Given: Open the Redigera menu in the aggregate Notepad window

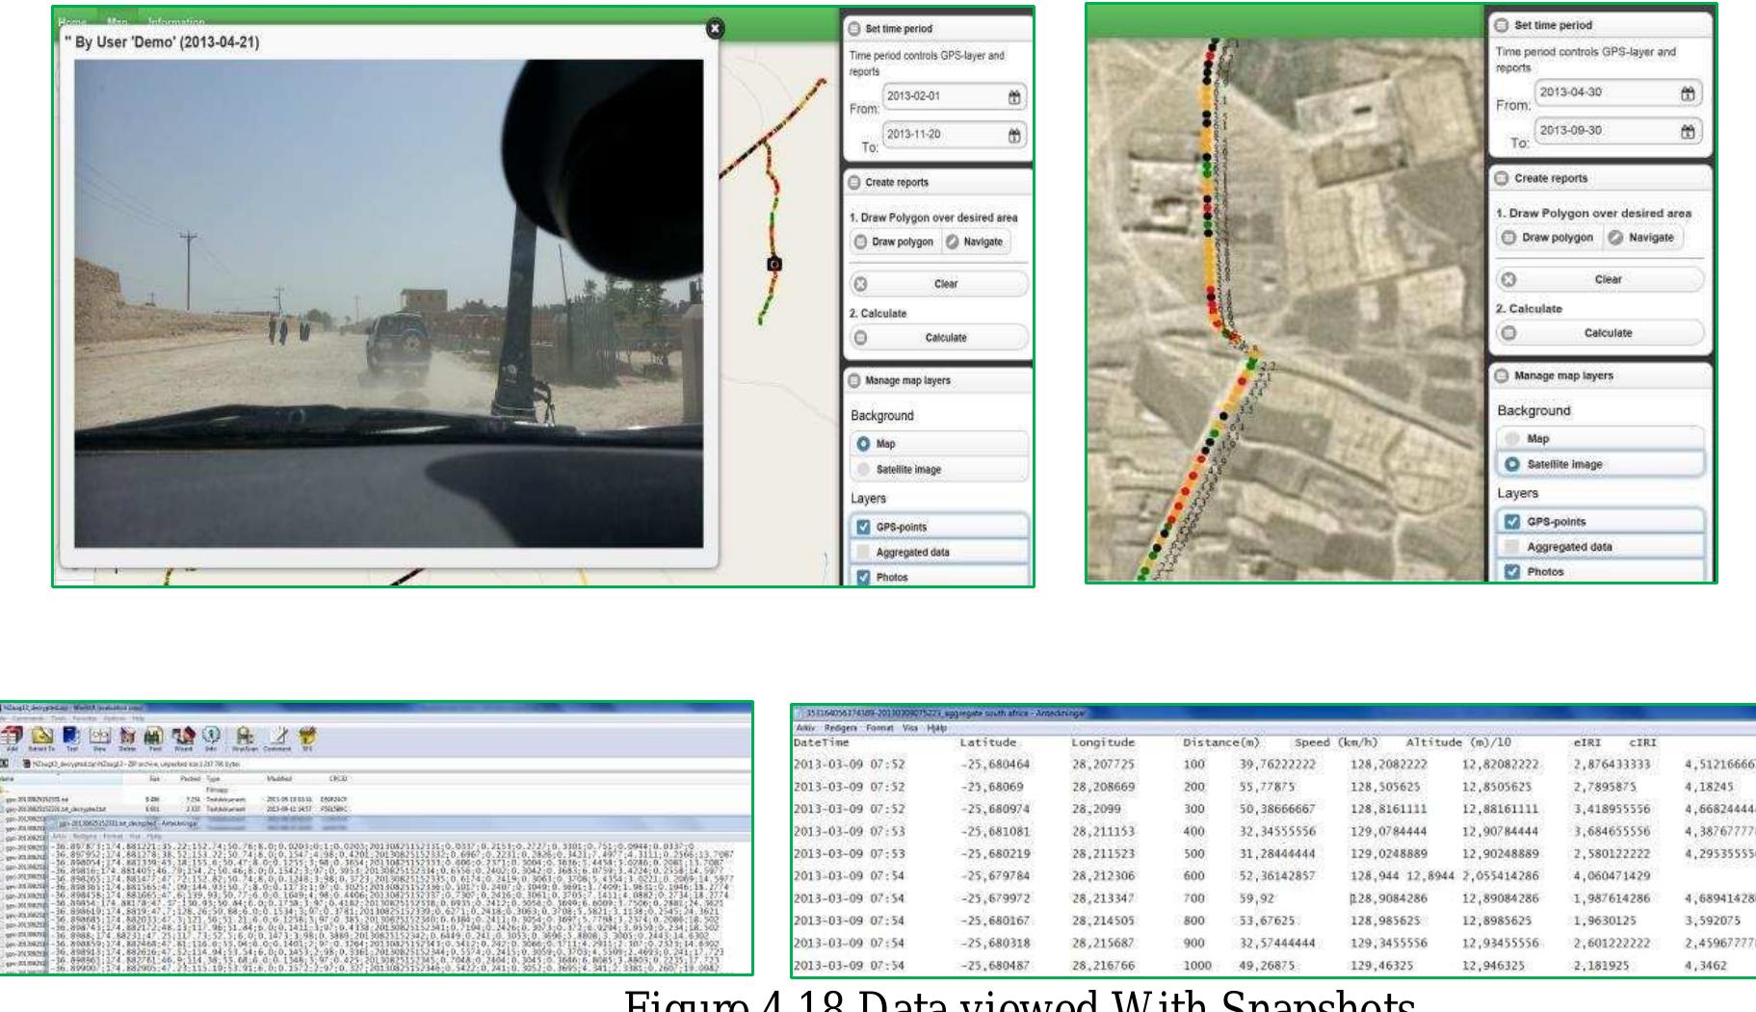Looking at the screenshot, I should (840, 728).
